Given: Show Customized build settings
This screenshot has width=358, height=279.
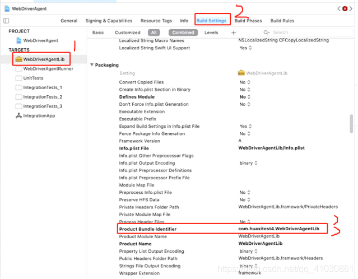Looking at the screenshot, I should click(128, 32).
